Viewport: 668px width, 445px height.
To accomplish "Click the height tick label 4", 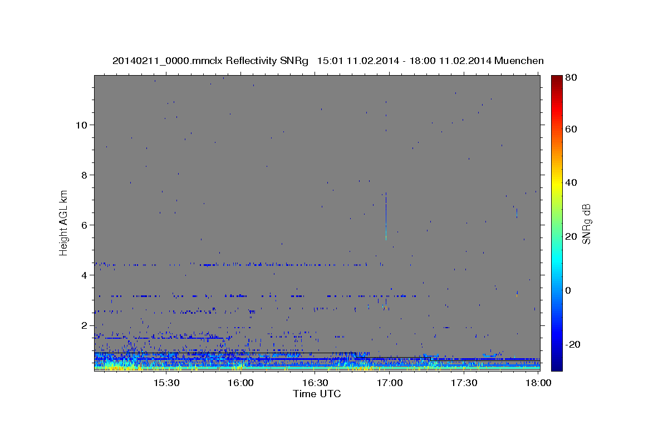I will (x=83, y=275).
